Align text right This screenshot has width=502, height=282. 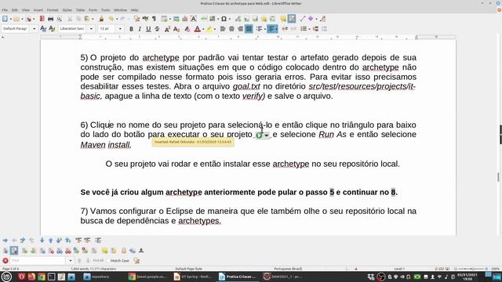tap(240, 29)
